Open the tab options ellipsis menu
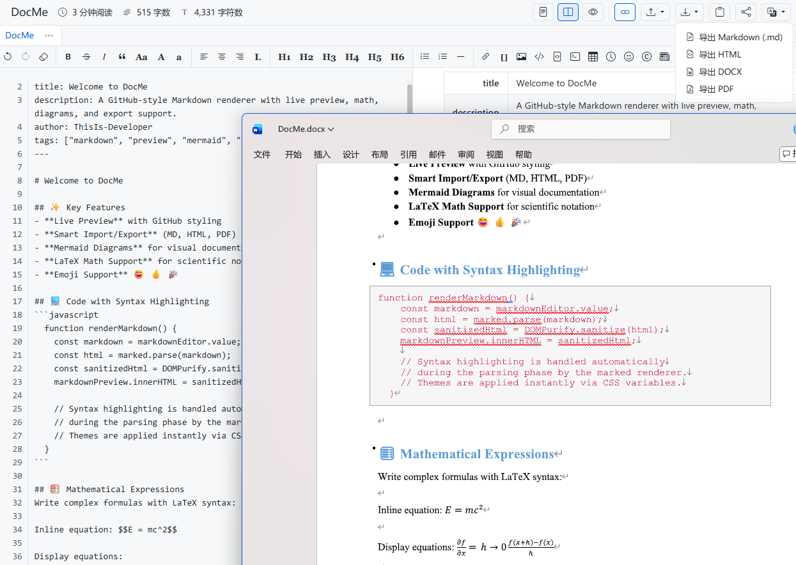 tap(49, 35)
